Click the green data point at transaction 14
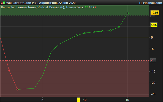 pos(119,27)
